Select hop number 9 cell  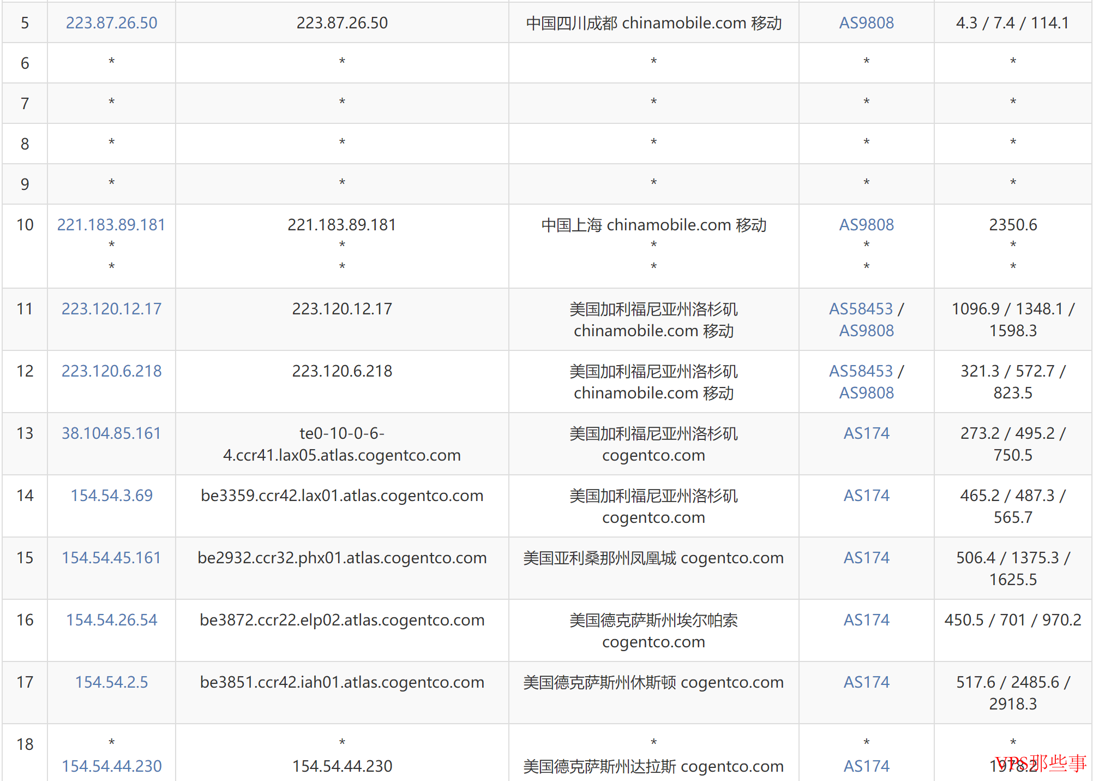click(25, 184)
